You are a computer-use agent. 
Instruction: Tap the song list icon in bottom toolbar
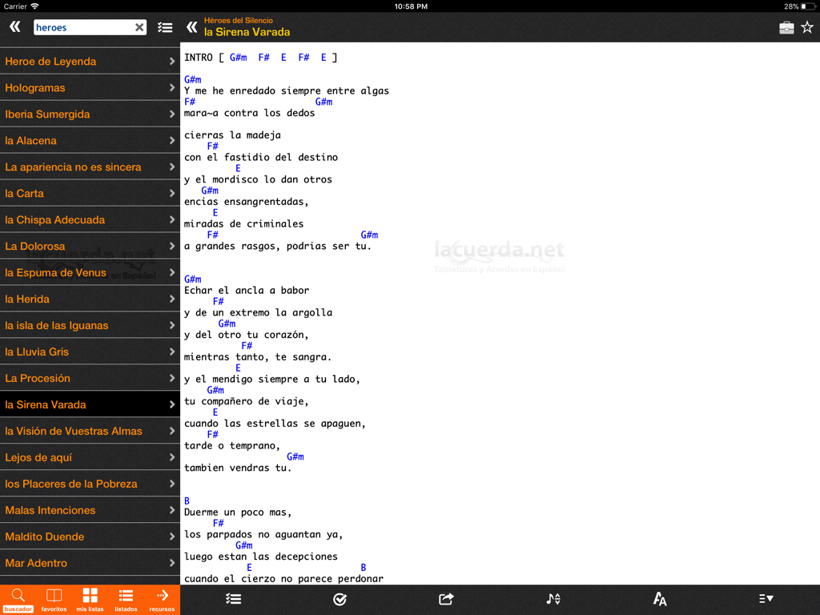233,599
